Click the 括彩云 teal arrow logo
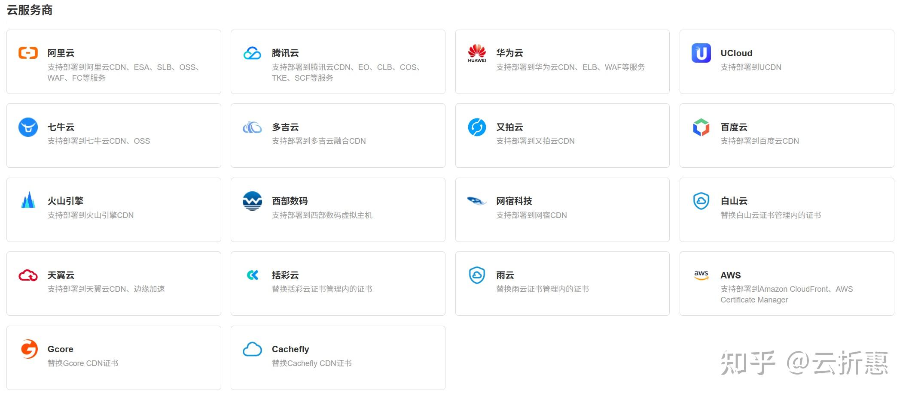 pyautogui.click(x=253, y=275)
